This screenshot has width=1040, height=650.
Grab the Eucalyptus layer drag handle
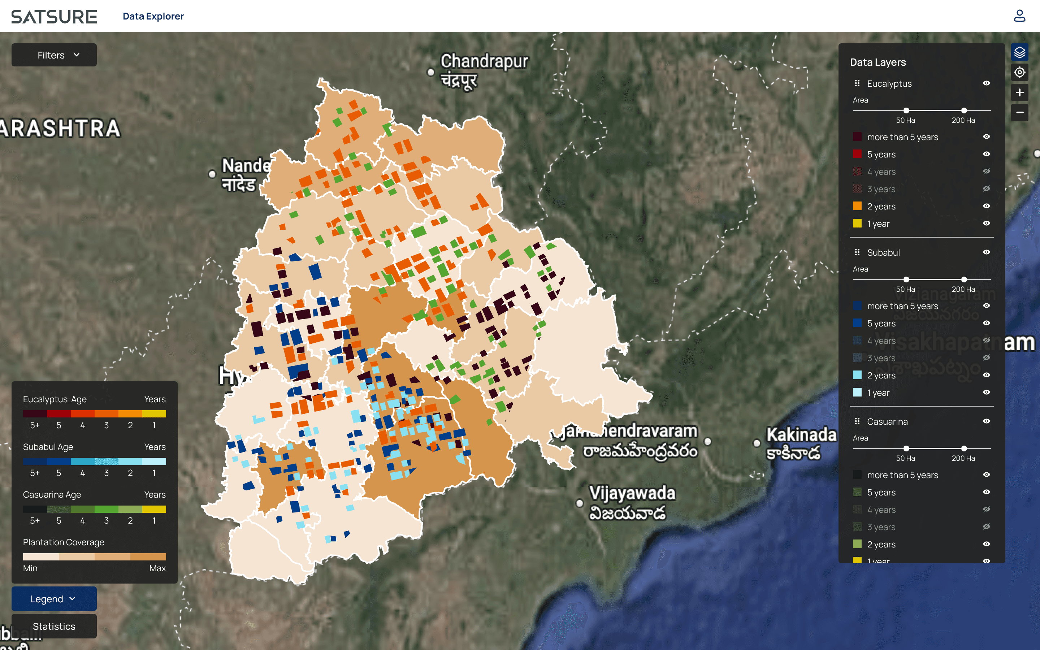pyautogui.click(x=857, y=83)
